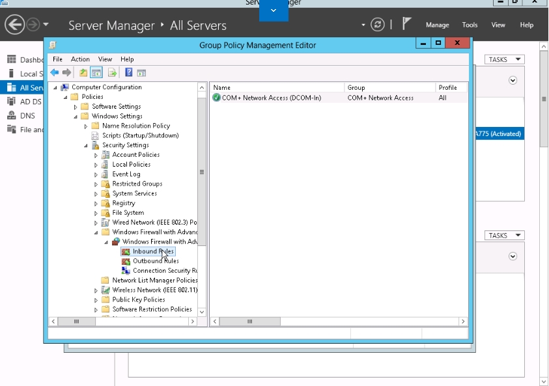This screenshot has height=386, width=549.
Task: Open the File menu in the editor
Action: (57, 59)
